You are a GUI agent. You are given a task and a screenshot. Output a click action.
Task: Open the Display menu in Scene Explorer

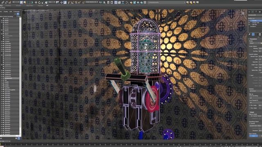(x=6, y=11)
